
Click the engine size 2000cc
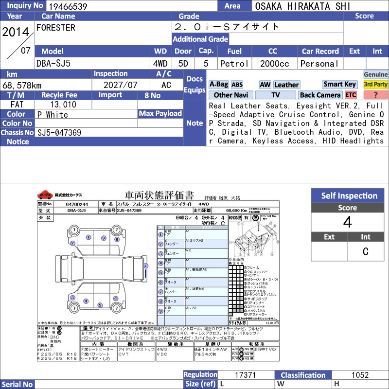(x=274, y=64)
